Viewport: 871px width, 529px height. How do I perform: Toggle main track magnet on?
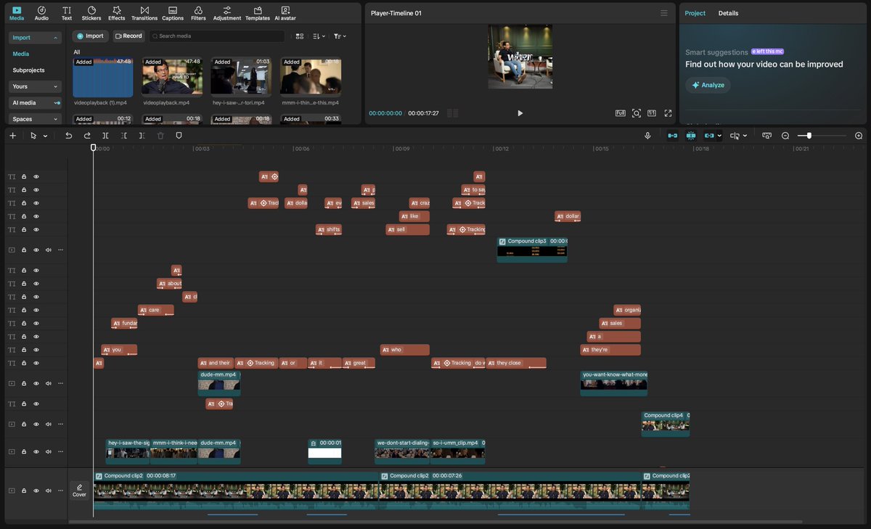pos(673,136)
